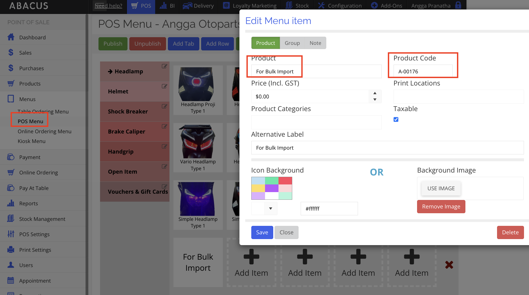The width and height of the screenshot is (529, 295).
Task: Toggle the Taxable checkbox
Action: [396, 120]
